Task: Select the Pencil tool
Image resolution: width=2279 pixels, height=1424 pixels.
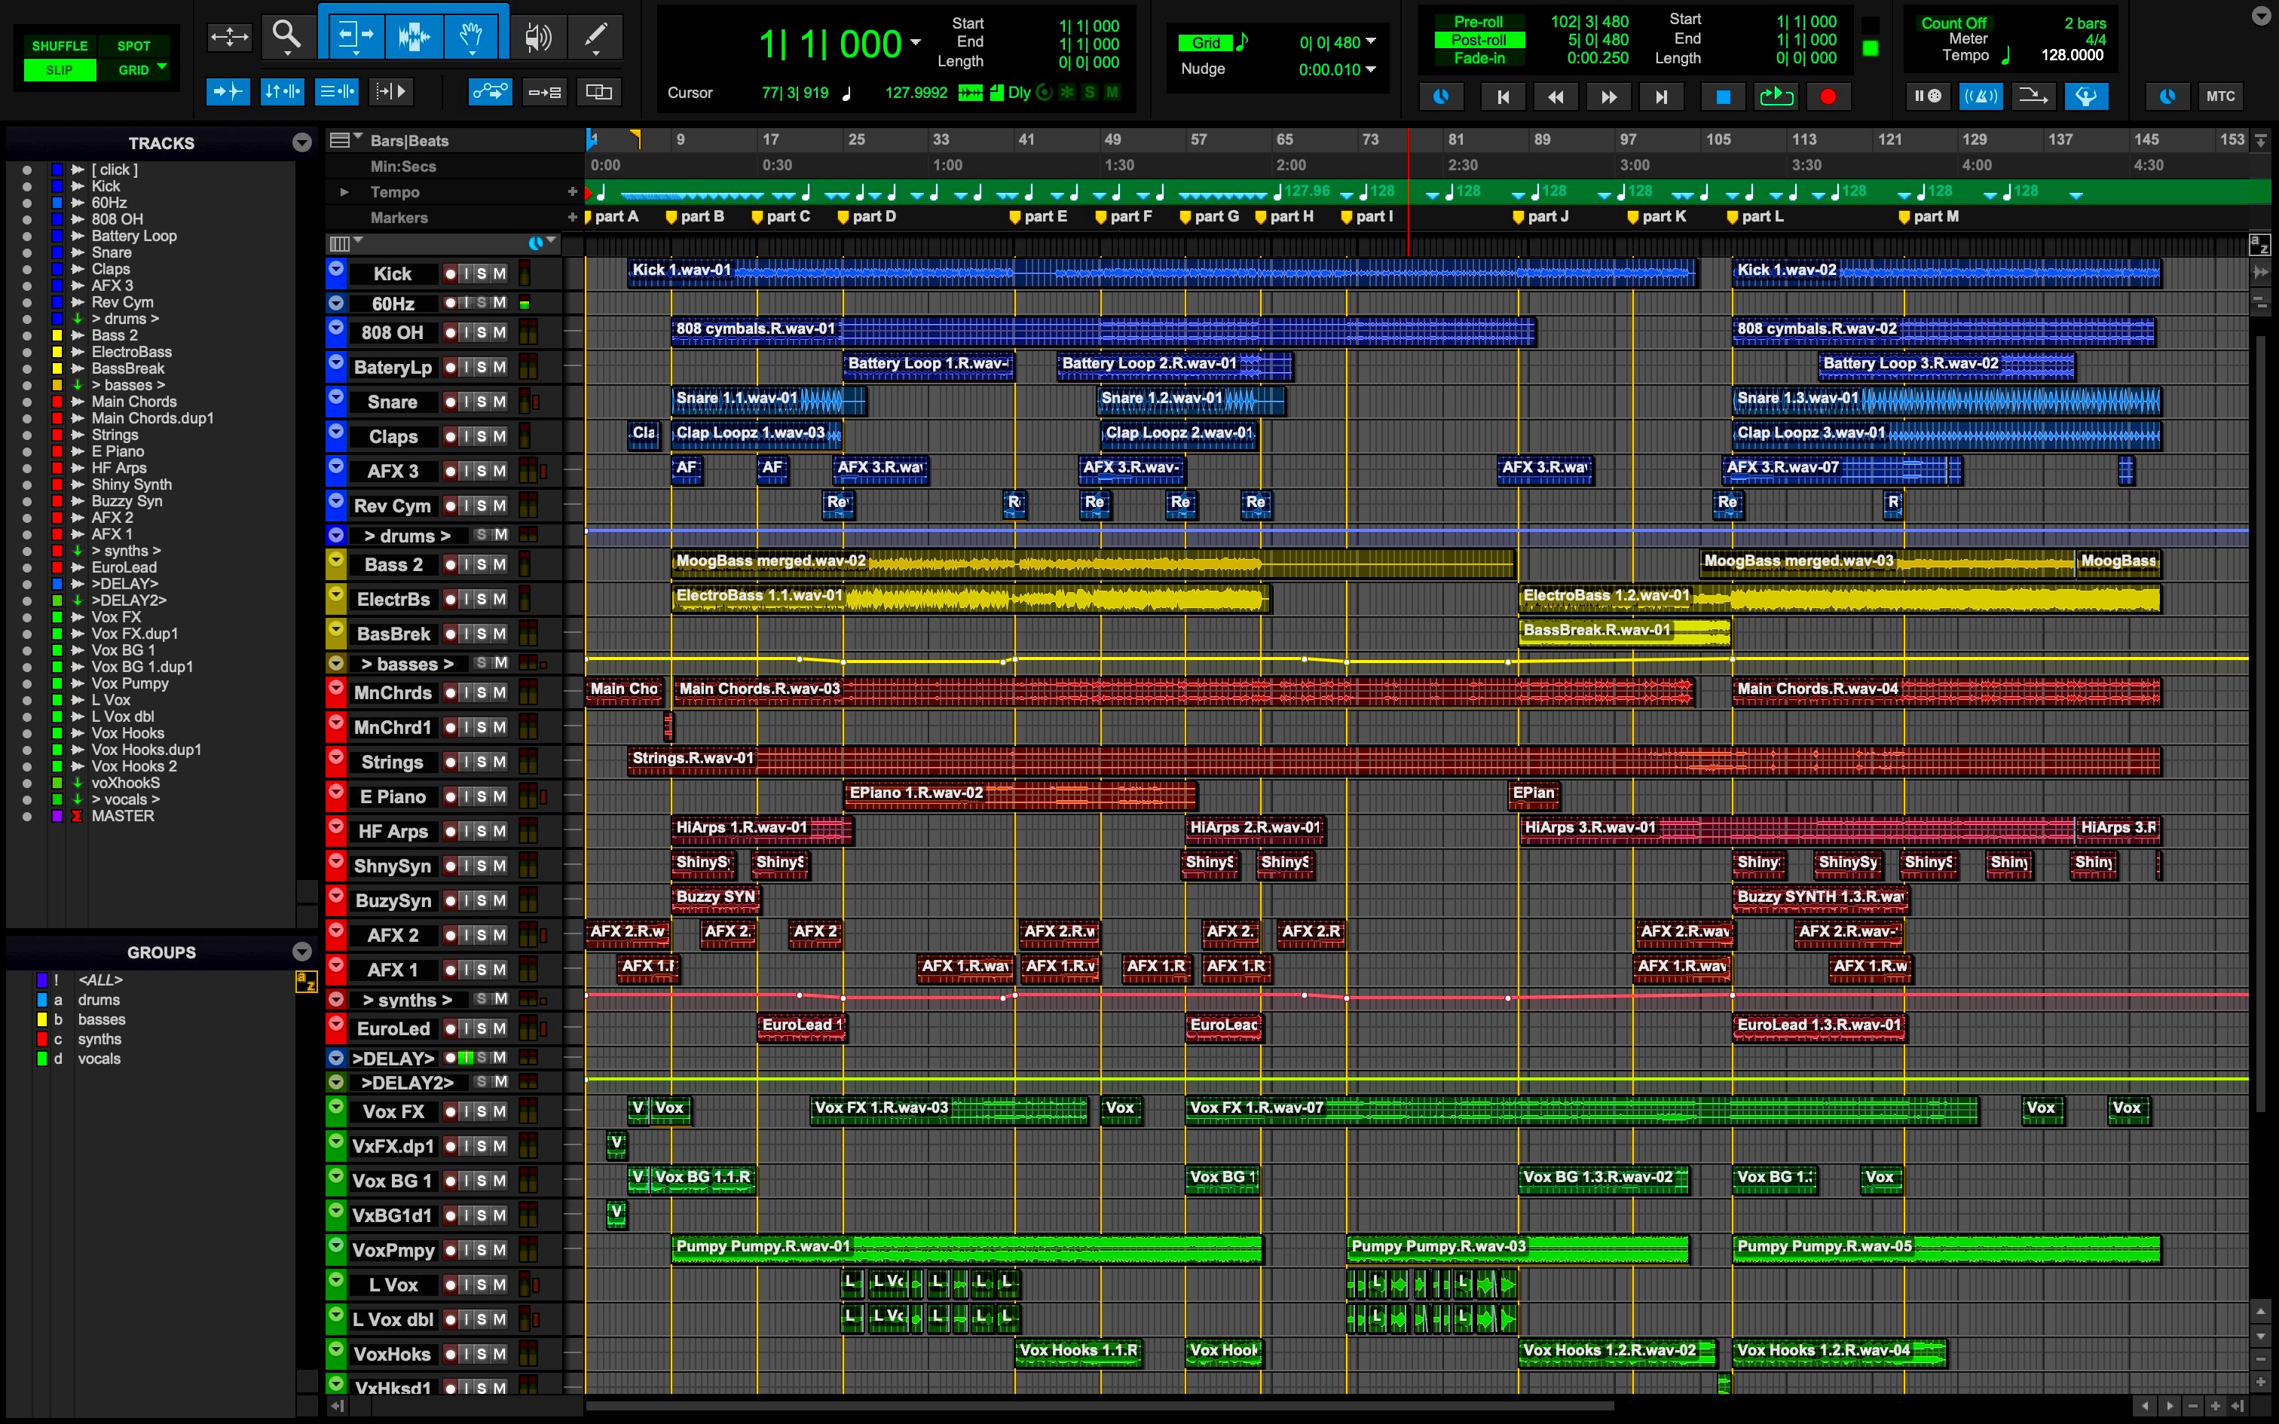Action: click(x=595, y=37)
